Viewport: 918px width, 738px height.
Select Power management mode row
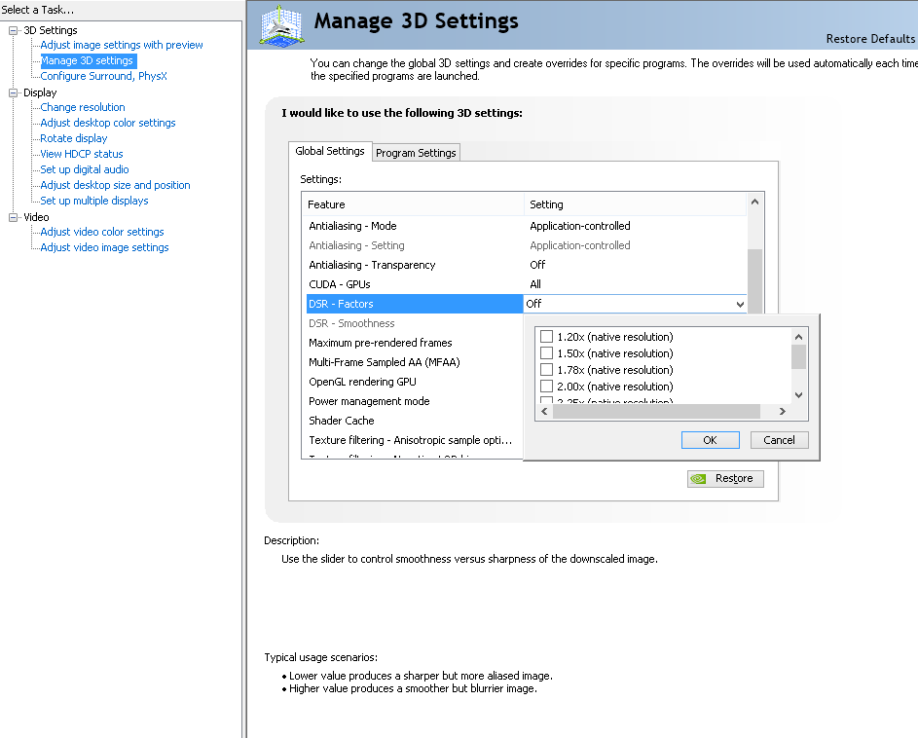click(x=415, y=401)
